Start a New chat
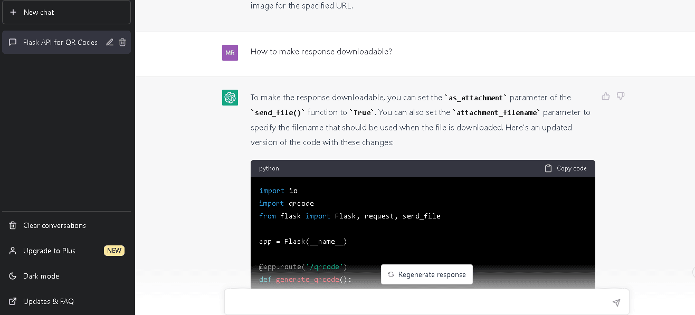Image resolution: width=695 pixels, height=315 pixels. pos(66,12)
